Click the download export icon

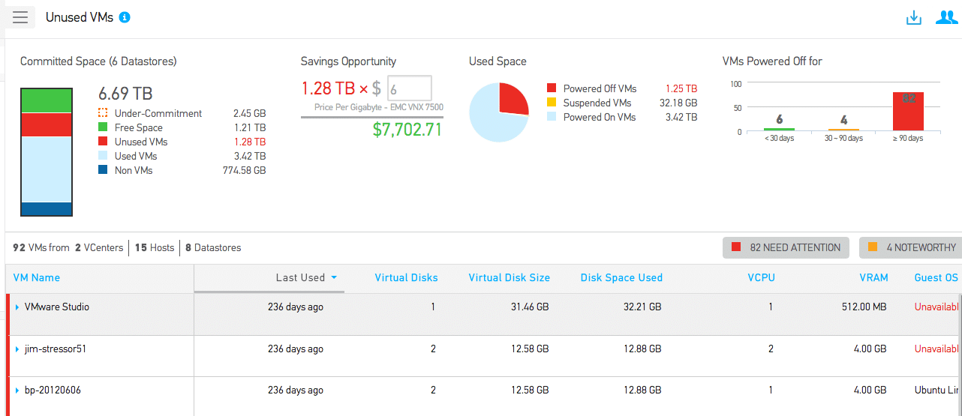tap(913, 17)
